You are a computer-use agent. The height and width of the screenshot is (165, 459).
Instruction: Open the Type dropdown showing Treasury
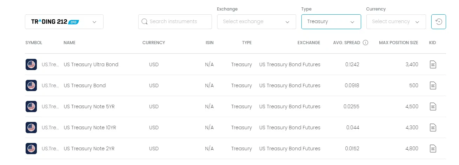tap(331, 22)
